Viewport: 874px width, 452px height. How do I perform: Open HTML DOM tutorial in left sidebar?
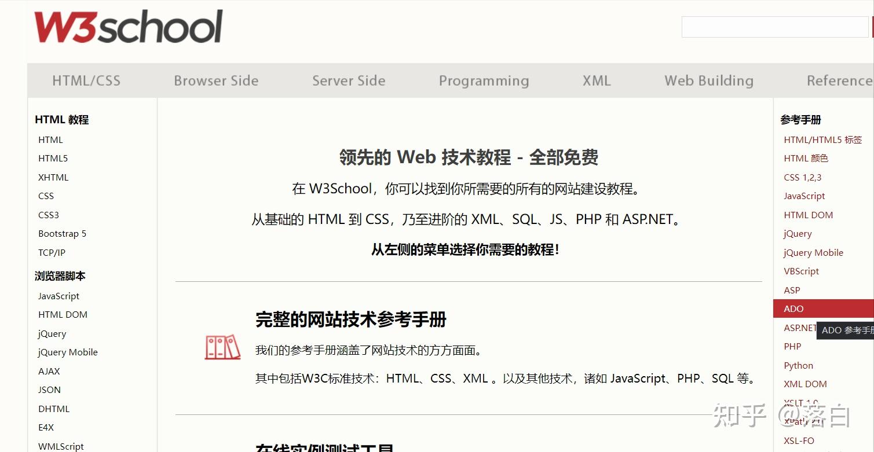[63, 314]
